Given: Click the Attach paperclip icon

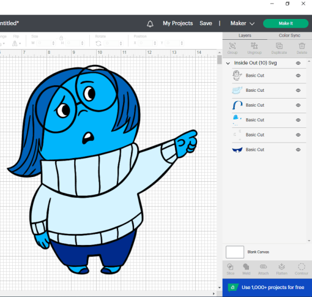Looking at the screenshot, I should point(263,266).
